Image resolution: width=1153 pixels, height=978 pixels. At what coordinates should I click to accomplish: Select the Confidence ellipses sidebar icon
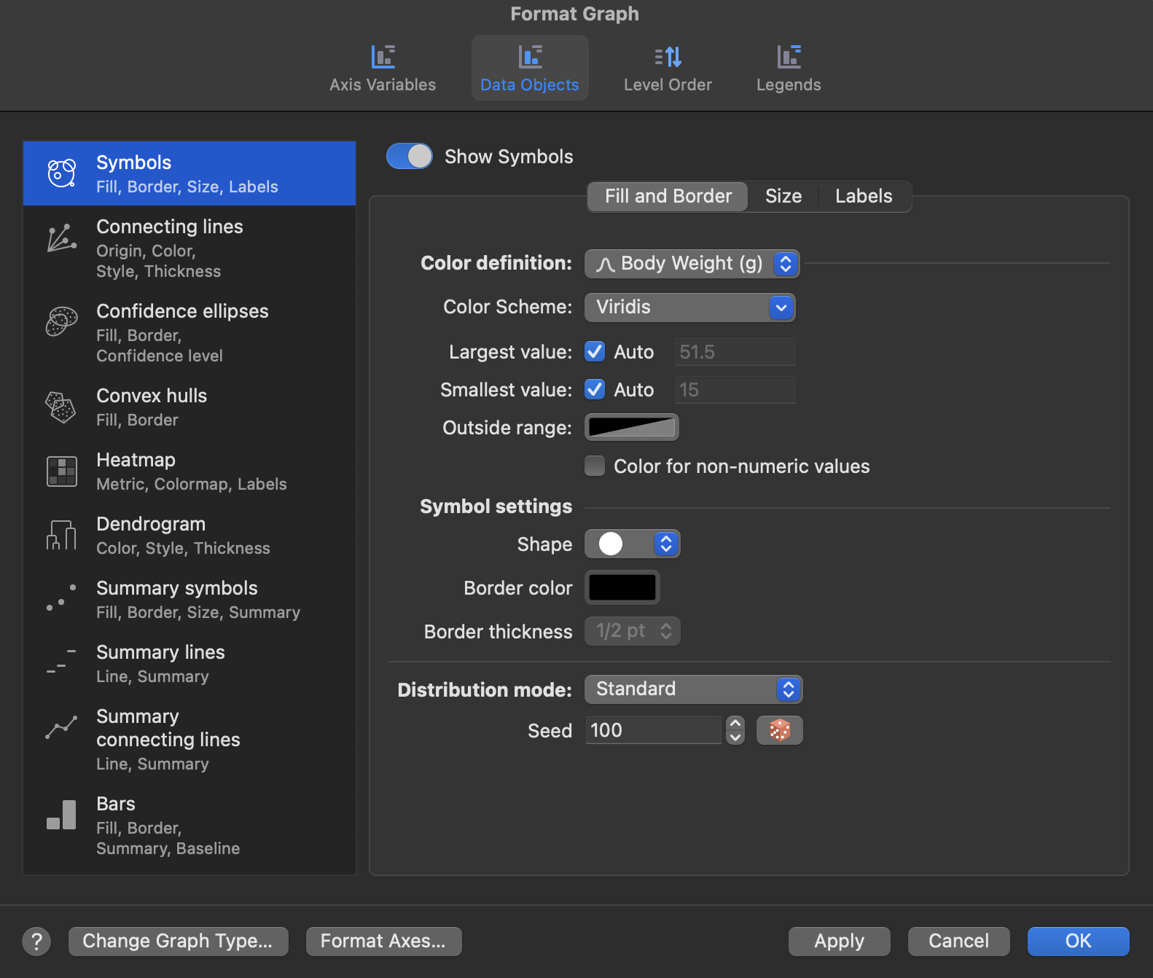pyautogui.click(x=62, y=321)
